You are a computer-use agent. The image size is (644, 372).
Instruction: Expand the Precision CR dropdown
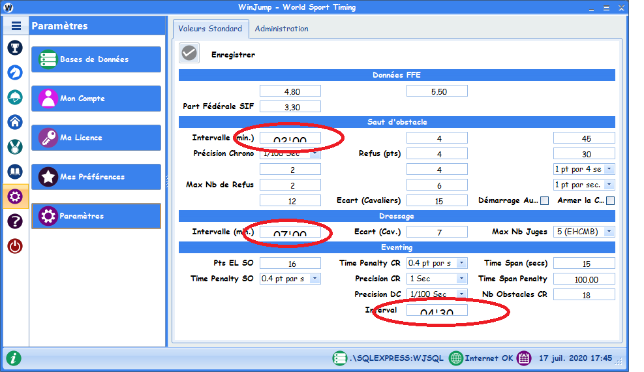tap(462, 279)
